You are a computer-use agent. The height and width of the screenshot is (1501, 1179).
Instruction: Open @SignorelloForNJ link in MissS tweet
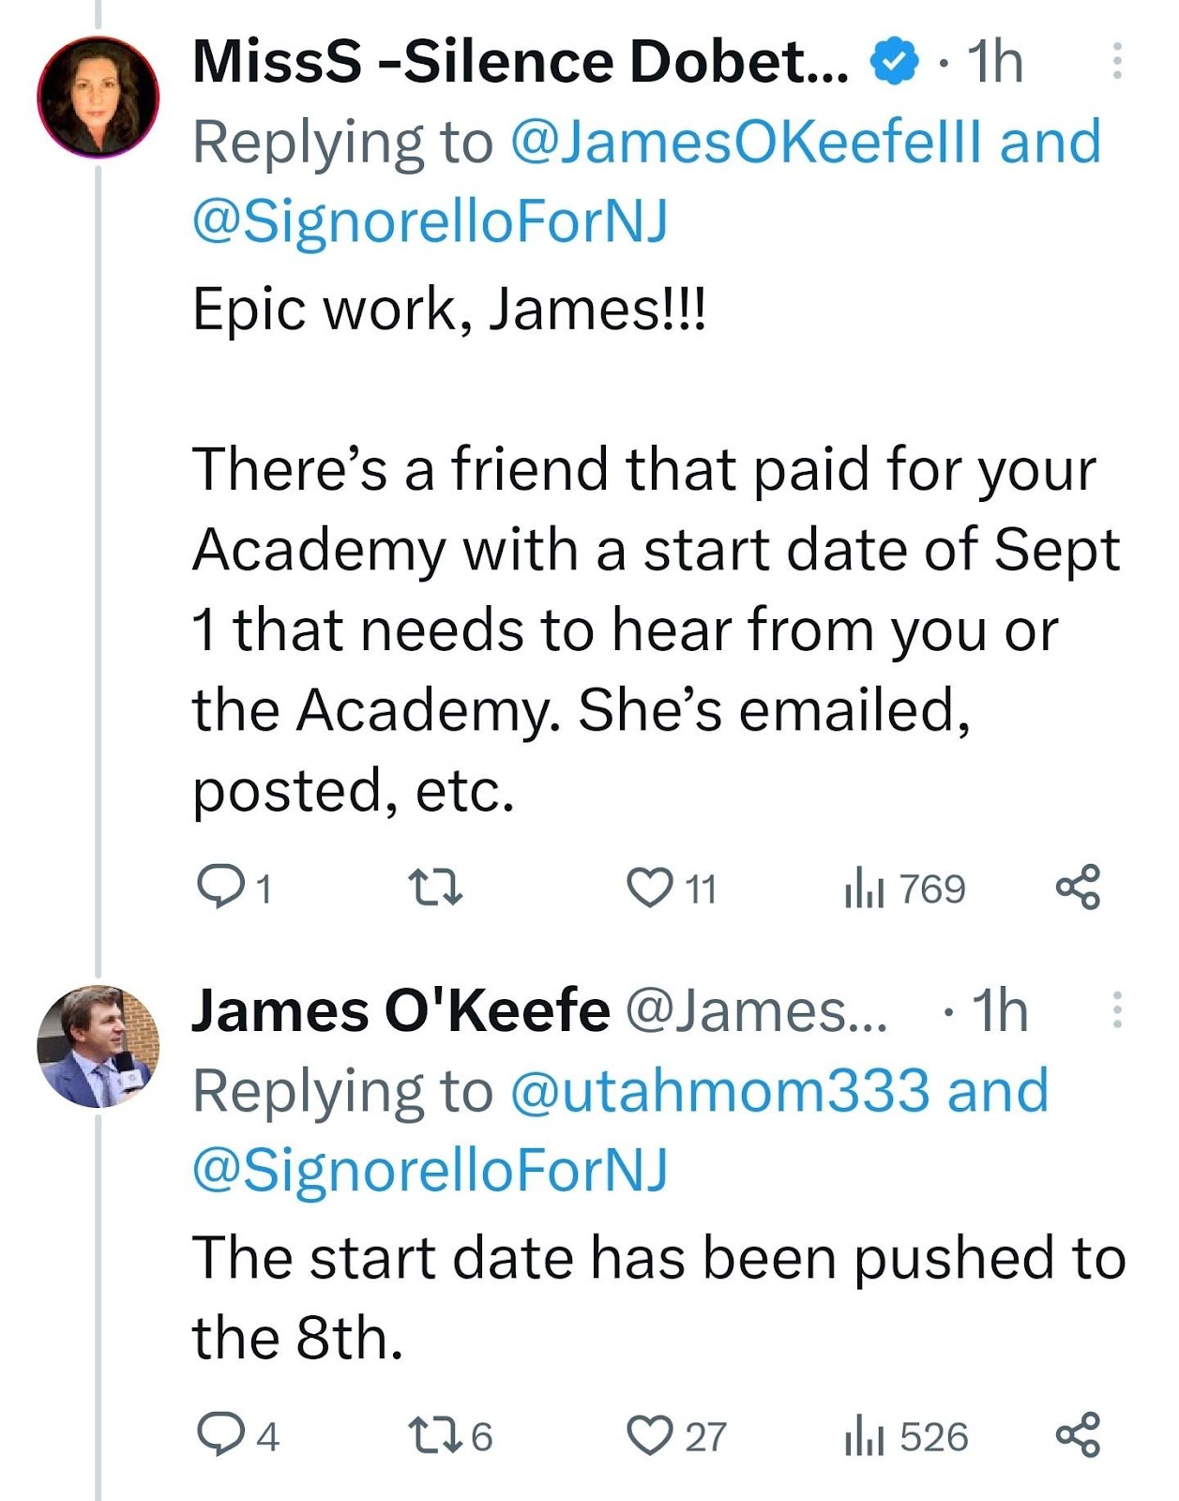430,221
